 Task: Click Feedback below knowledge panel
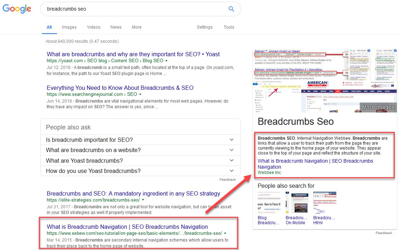(384, 233)
